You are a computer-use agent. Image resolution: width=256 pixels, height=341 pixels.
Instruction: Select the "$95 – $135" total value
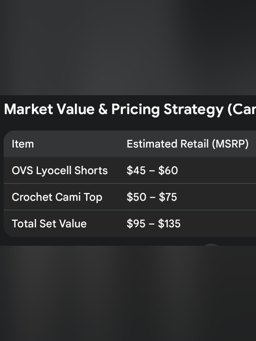[154, 224]
